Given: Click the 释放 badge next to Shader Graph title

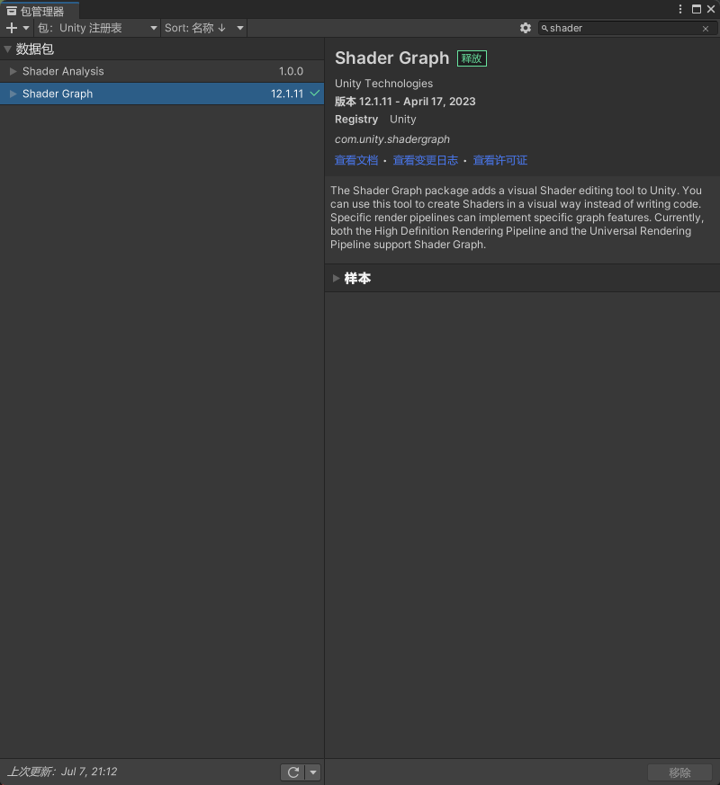Looking at the screenshot, I should coord(472,58).
